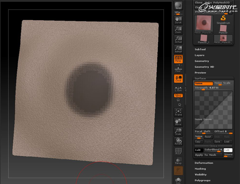Toggle PolyF polyframe display
240x184 pixels.
(178, 151)
